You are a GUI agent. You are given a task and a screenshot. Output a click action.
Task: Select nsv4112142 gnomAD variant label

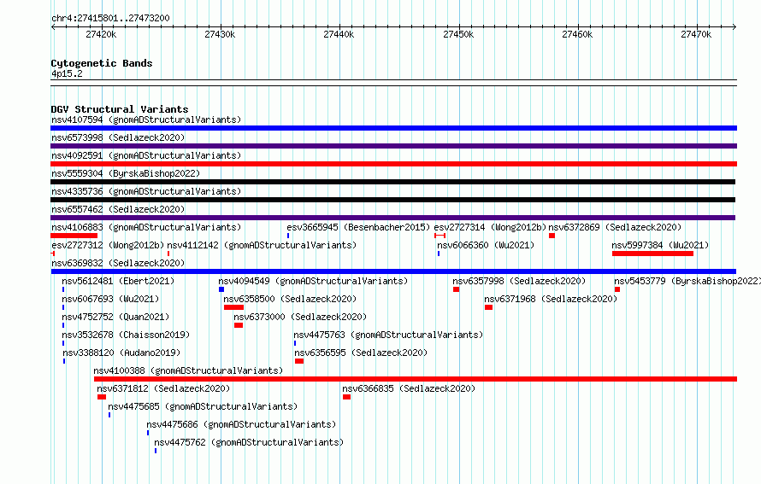(262, 245)
